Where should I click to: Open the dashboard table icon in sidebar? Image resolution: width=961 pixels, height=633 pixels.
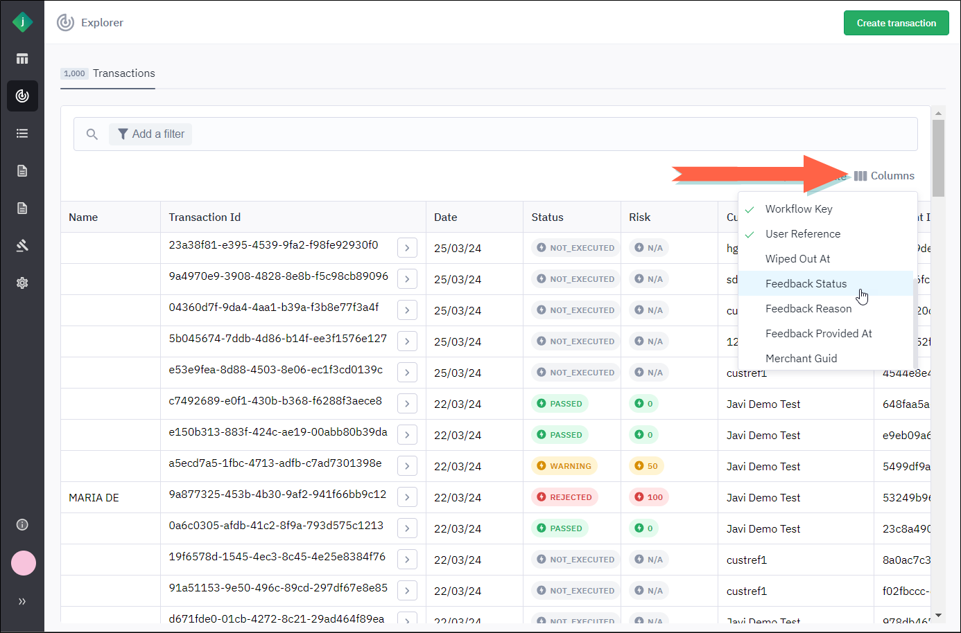click(22, 59)
